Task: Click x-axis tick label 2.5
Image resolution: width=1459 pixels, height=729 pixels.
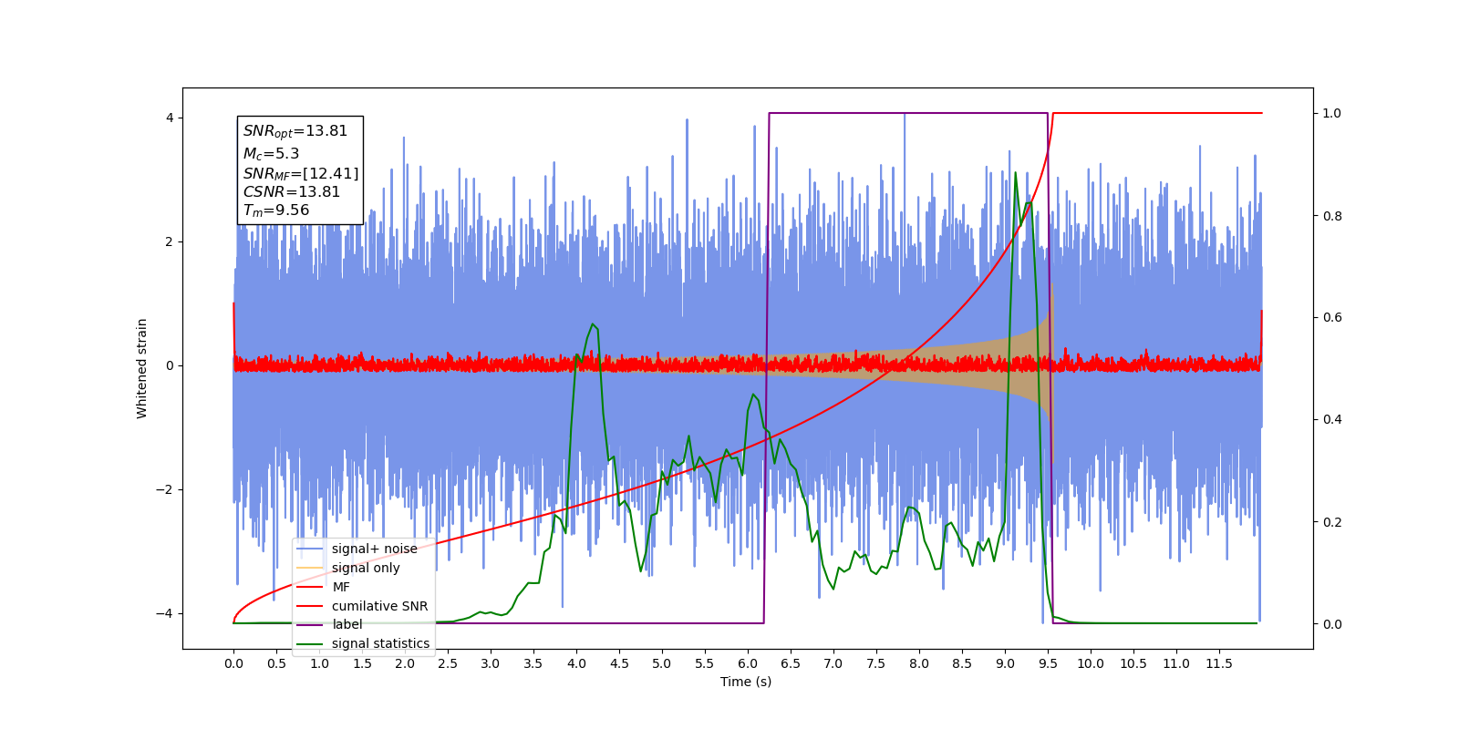Action: 448,663
